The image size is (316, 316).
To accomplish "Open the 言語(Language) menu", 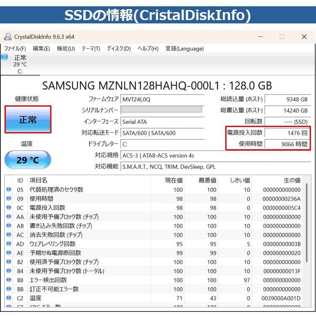I will coord(184,48).
